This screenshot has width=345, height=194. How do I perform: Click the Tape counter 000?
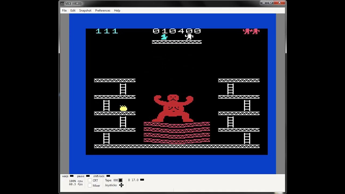[116, 180]
